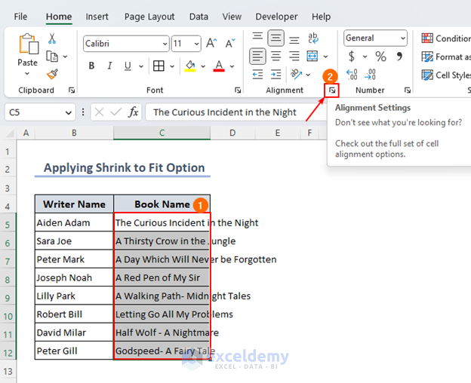Expand the Paste options arrow
Viewport: 471px width, 383px height.
point(27,73)
